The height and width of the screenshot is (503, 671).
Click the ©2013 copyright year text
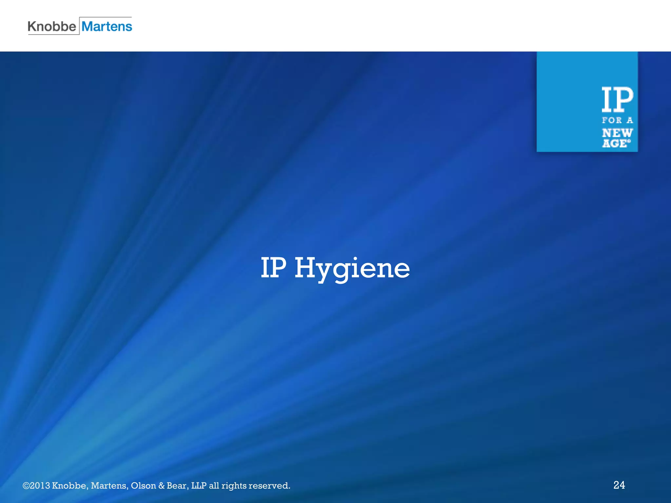pos(36,486)
